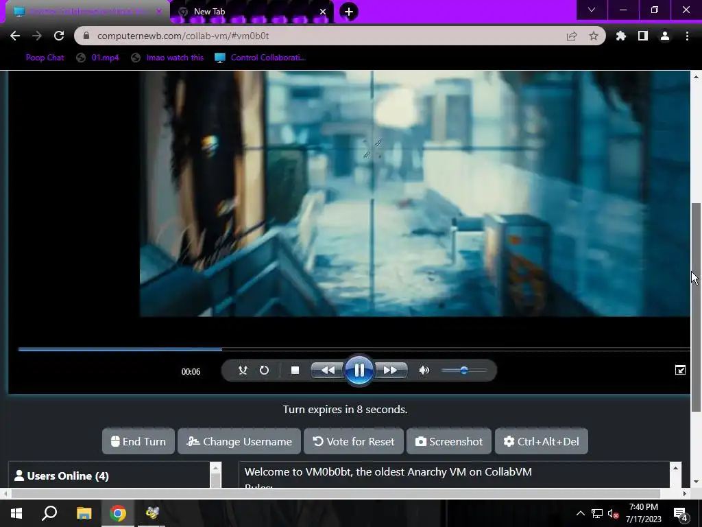Click the address bar URL
Screen dimensions: 702x527
point(183,36)
